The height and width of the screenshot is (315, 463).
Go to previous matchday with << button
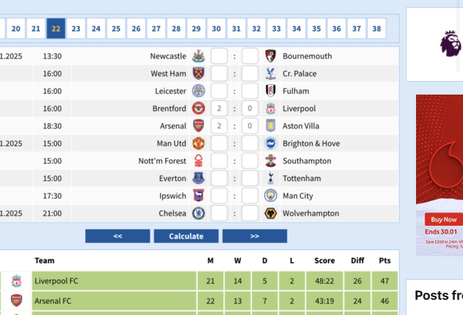(x=117, y=236)
